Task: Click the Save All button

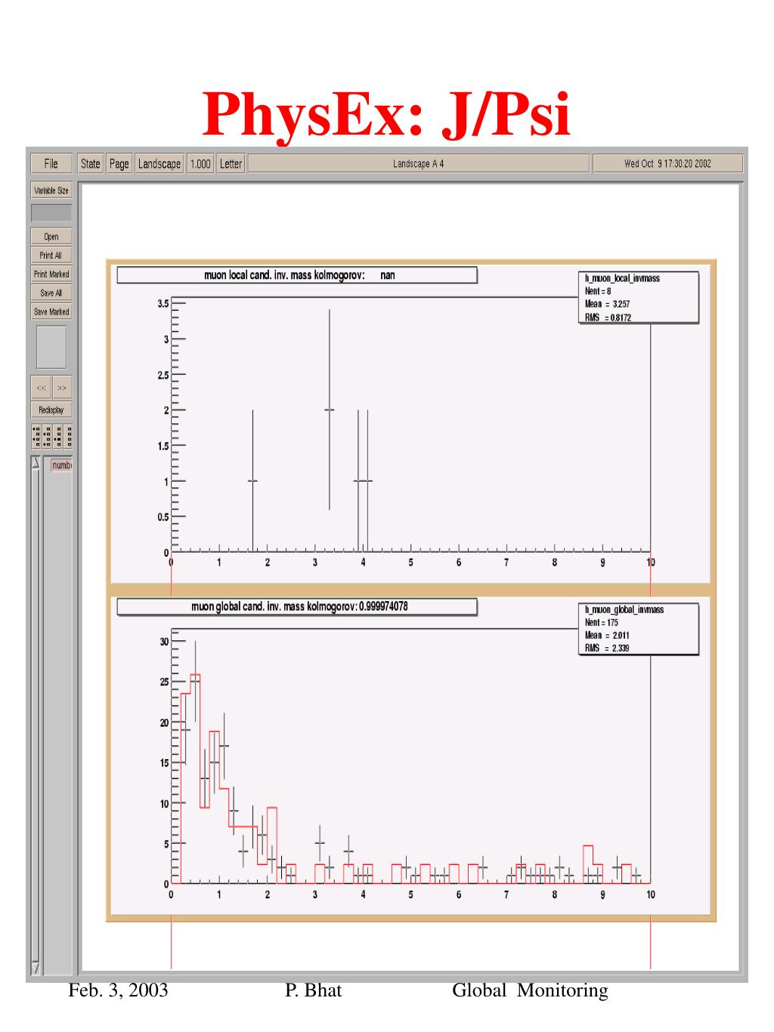Action: 51,293
